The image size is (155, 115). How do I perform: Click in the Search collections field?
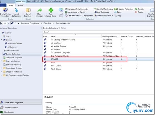98,32
